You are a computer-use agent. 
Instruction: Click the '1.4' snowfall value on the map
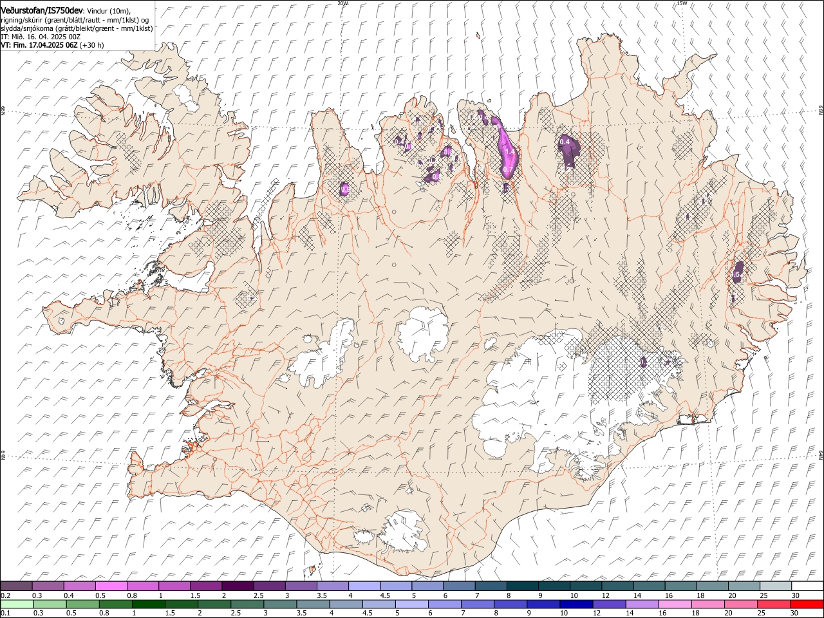(x=510, y=152)
